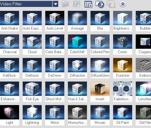151x128 pixels.
Task: Choose the Average filter thumbnail
Action: tap(77, 18)
